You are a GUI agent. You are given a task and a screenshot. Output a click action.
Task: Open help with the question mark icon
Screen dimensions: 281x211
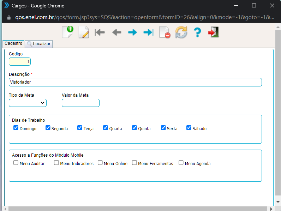[x=197, y=32]
